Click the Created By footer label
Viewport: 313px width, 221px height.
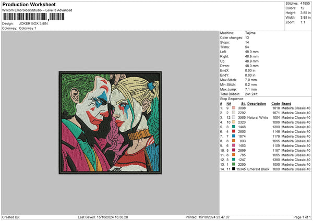point(11,217)
